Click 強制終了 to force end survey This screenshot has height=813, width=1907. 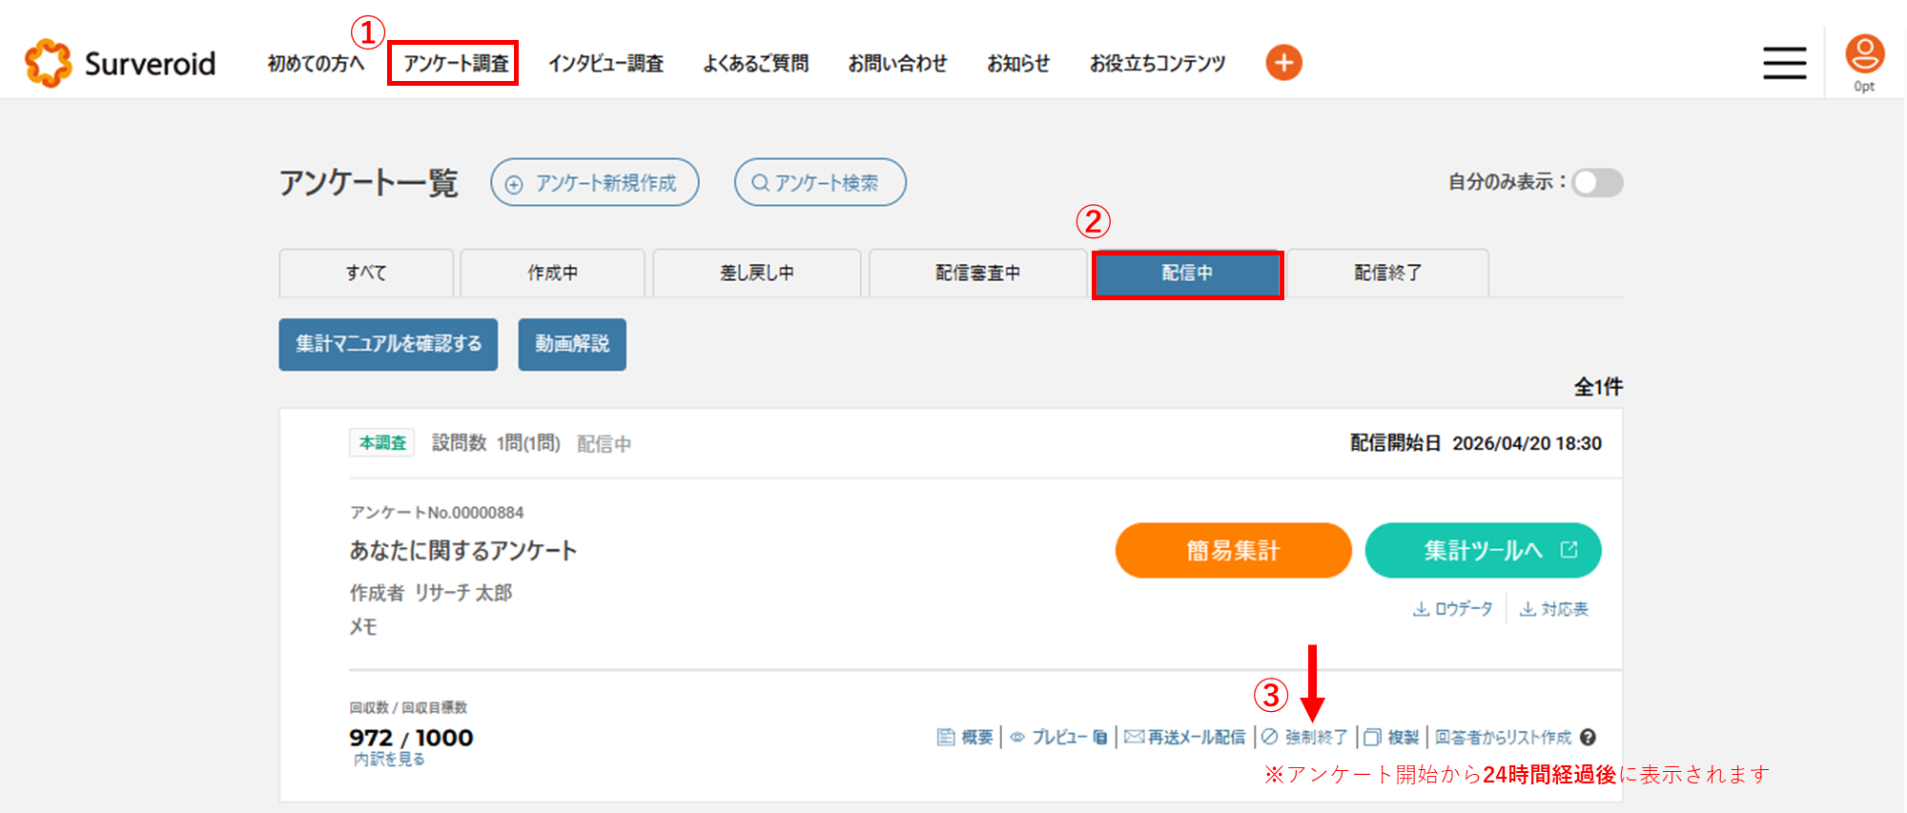tap(1305, 737)
